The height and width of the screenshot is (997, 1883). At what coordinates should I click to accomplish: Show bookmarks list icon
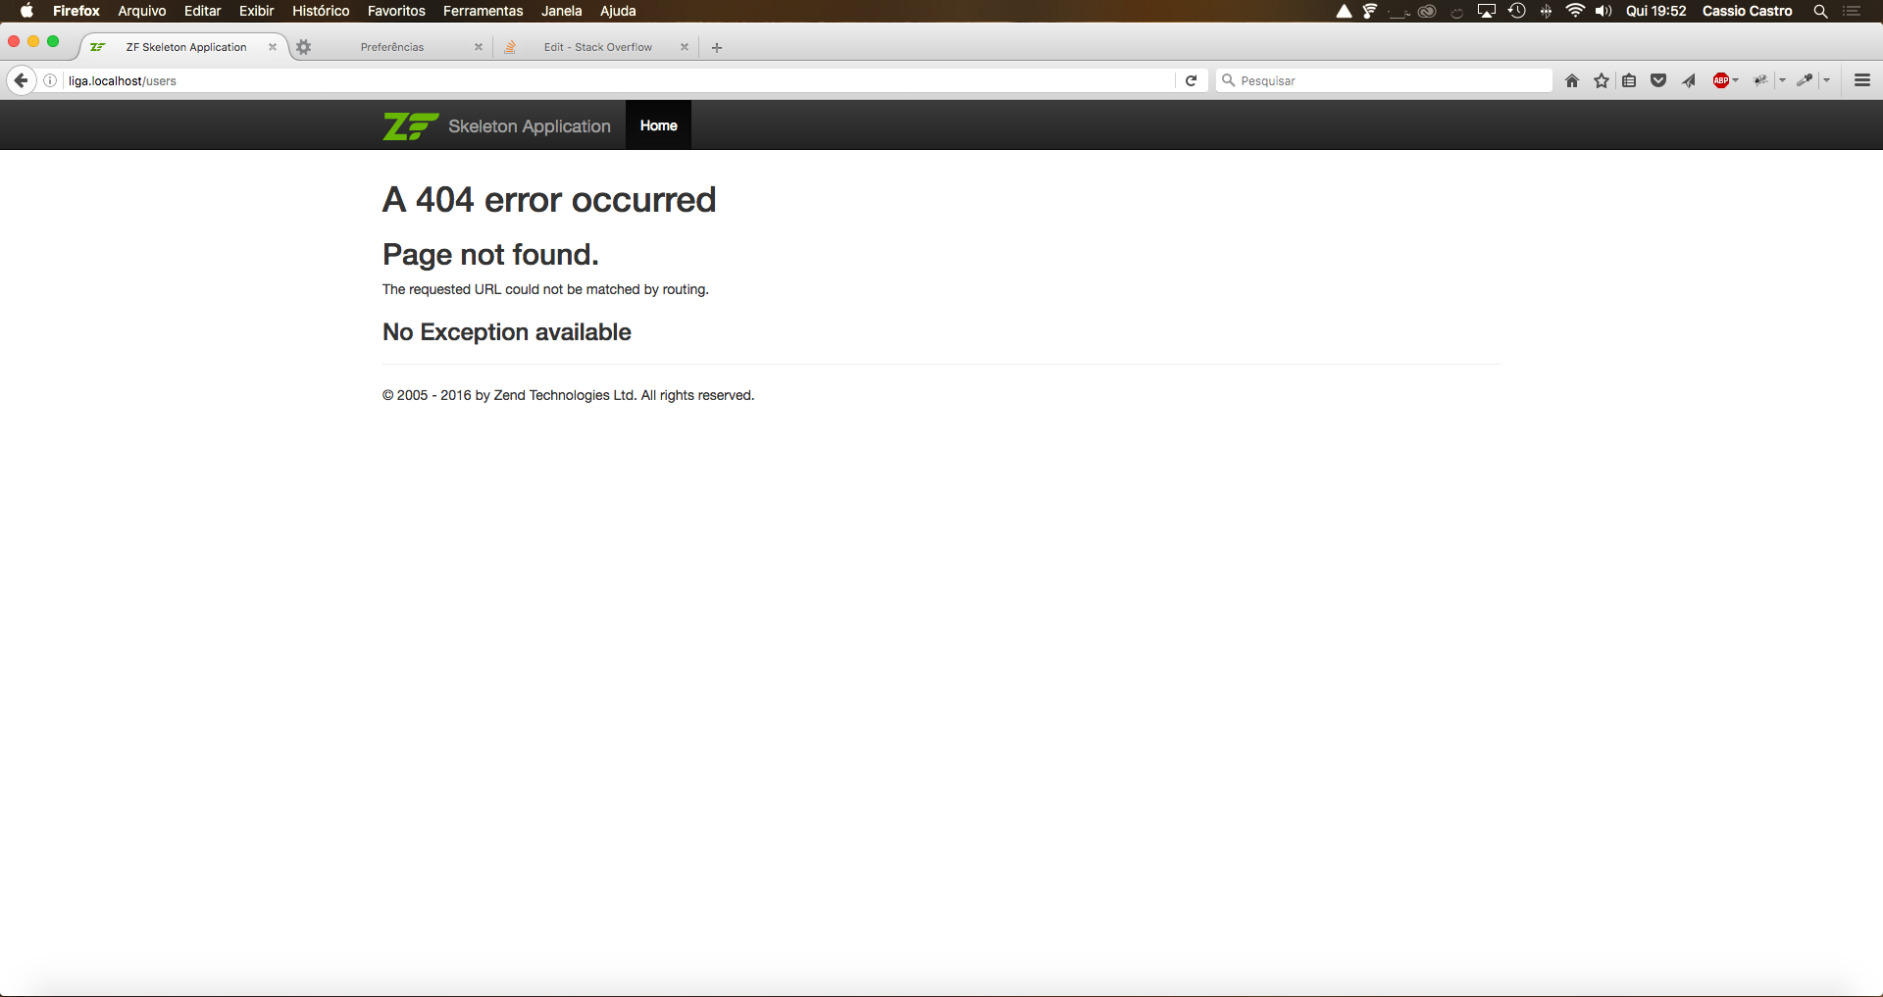click(1629, 80)
